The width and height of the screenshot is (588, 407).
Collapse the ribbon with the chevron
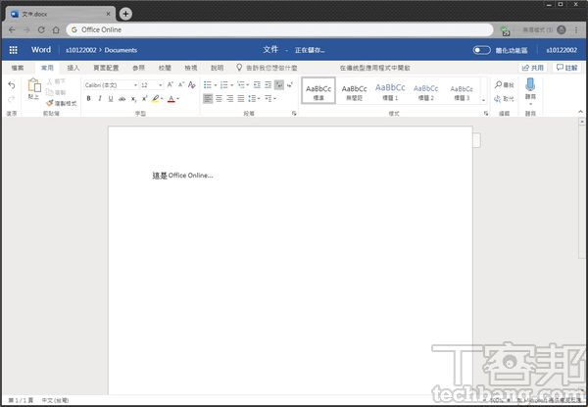point(580,112)
